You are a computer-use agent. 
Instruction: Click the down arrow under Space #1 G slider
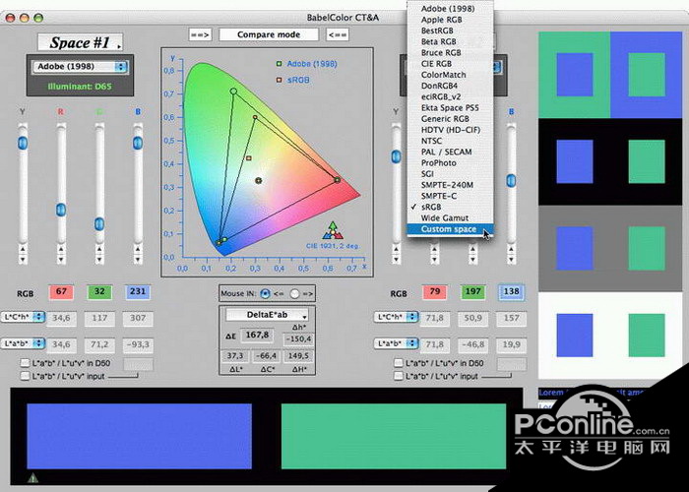[x=99, y=259]
